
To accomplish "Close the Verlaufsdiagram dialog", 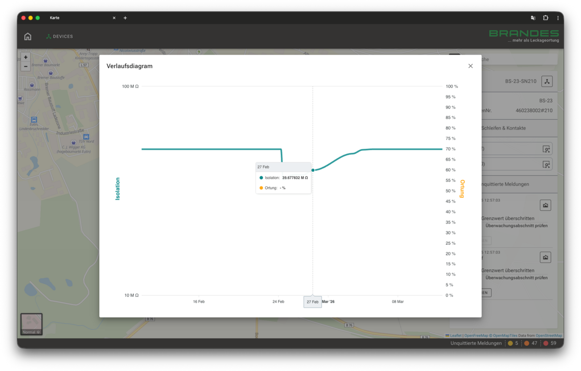I will (x=470, y=66).
